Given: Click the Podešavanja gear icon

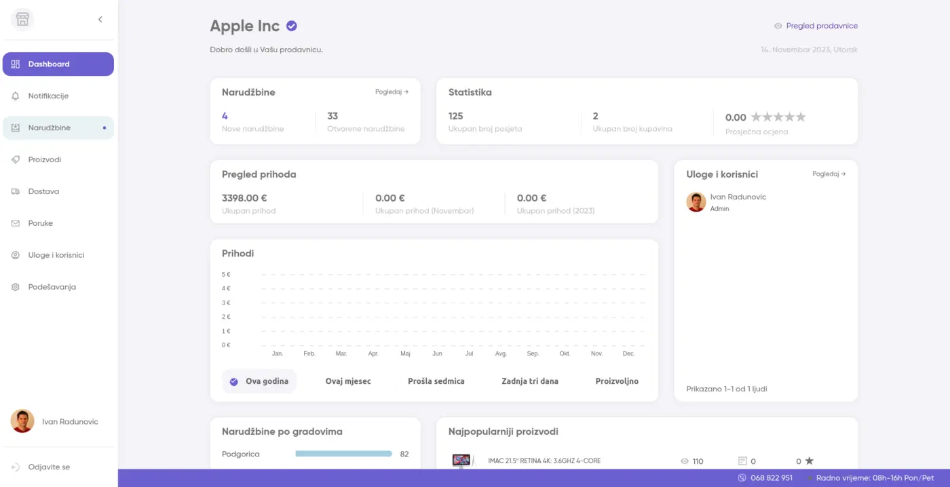Looking at the screenshot, I should (x=16, y=287).
